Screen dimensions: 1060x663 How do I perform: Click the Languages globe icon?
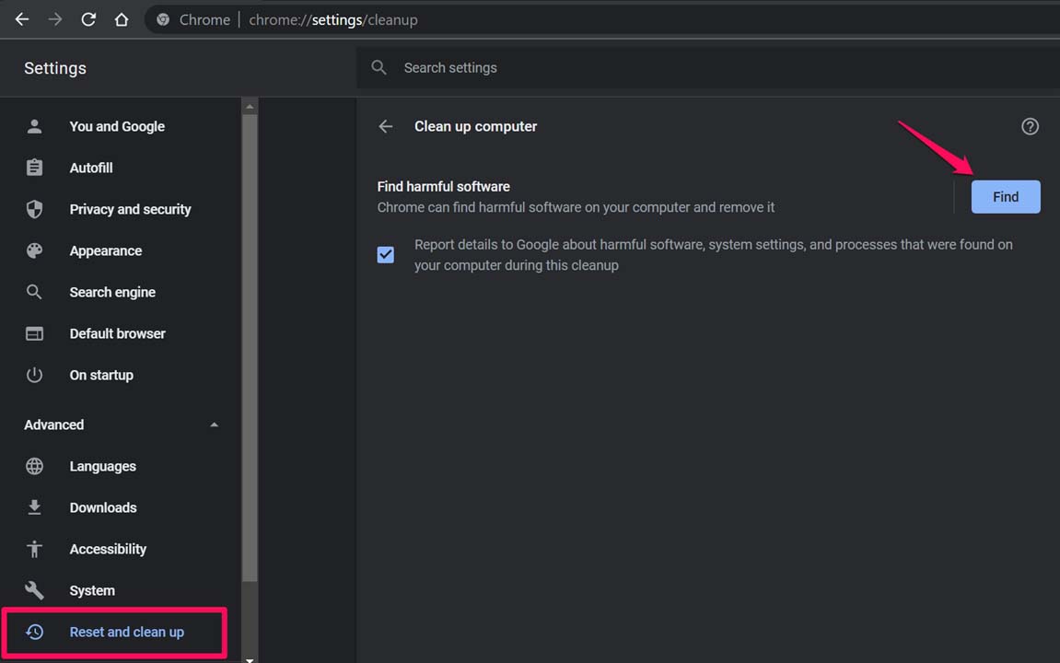pyautogui.click(x=34, y=466)
